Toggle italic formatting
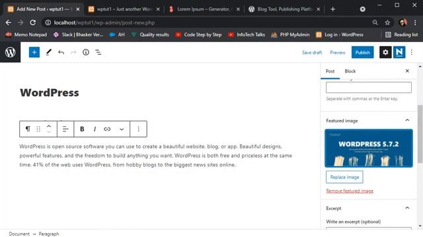Viewport: 423px width, 237px height. pos(95,129)
